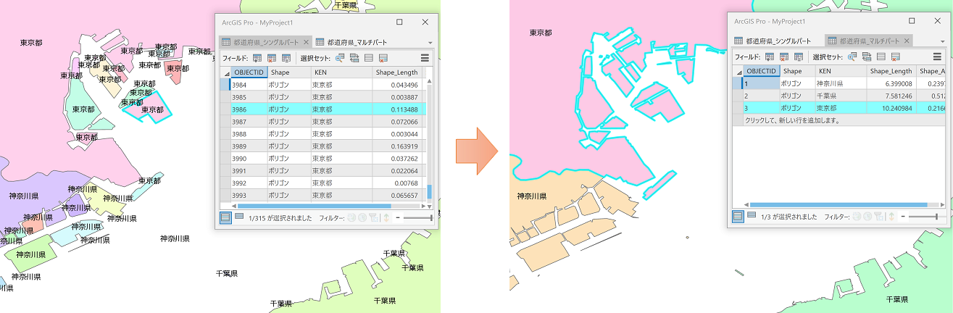Click Zoom To Selection icon in left table
Viewport: 953px width, 313px height.
click(x=339, y=57)
